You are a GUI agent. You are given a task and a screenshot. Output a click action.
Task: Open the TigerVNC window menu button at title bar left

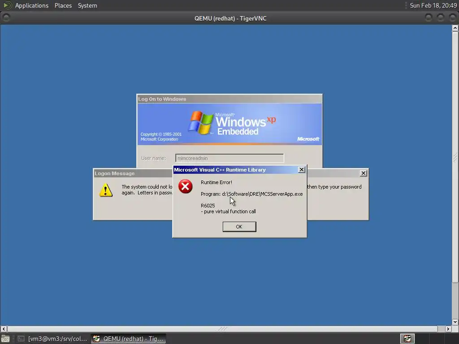click(x=6, y=18)
